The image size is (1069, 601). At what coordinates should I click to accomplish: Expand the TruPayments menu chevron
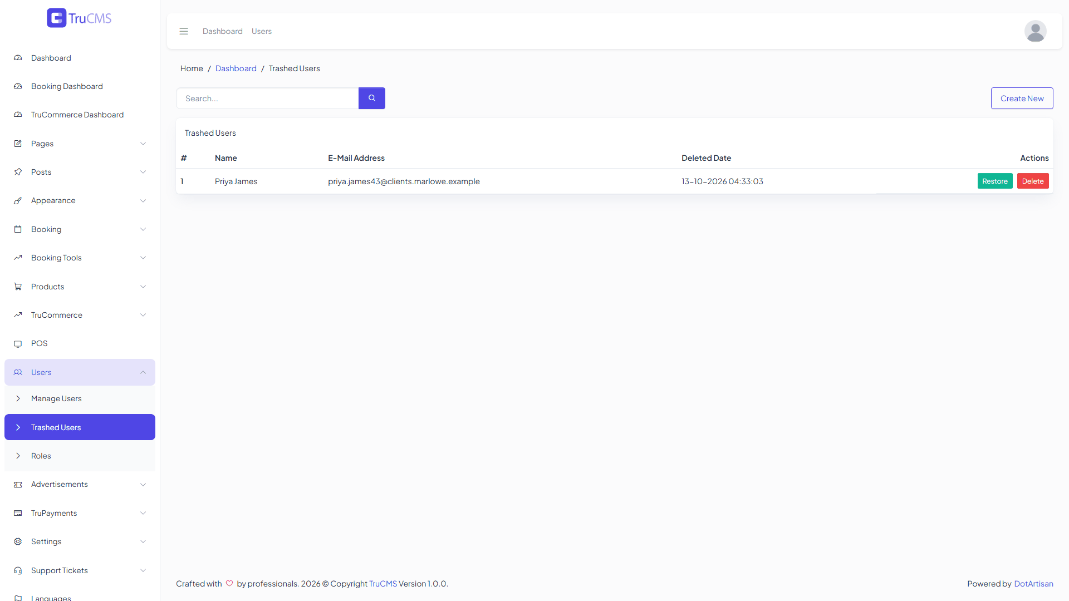(143, 513)
